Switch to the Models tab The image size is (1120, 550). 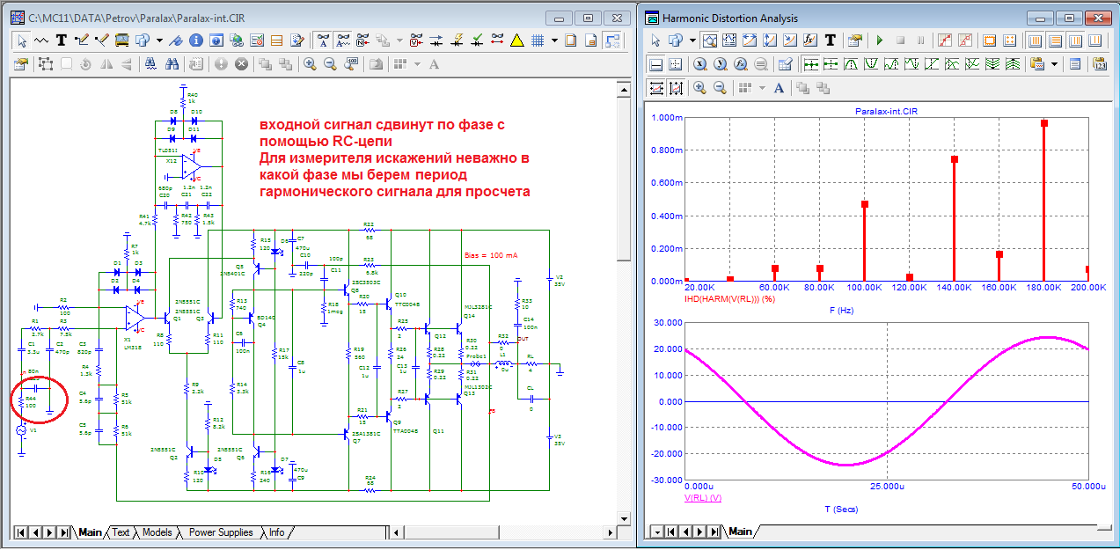pos(157,532)
